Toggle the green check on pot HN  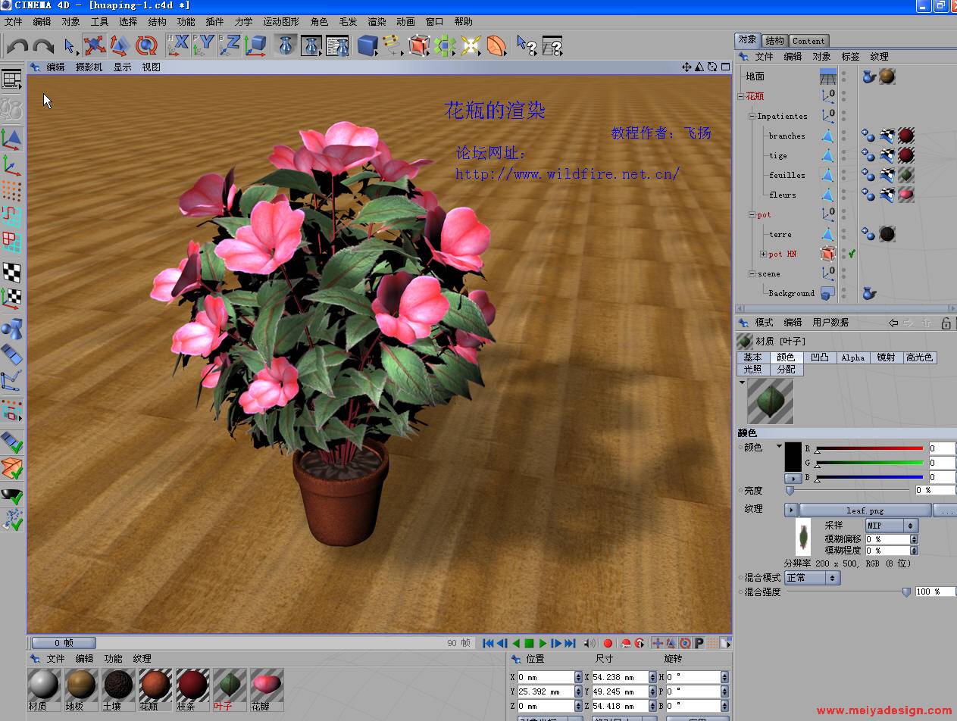(852, 254)
